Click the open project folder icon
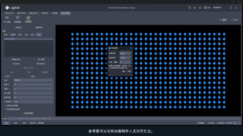 pos(195,8)
